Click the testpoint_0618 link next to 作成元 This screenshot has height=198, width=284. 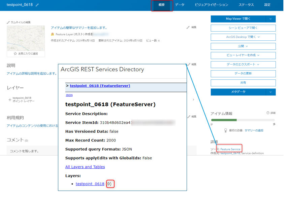pyautogui.click(x=230, y=153)
